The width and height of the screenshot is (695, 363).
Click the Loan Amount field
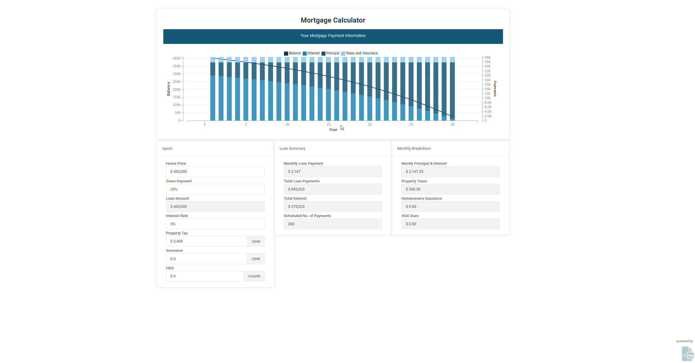click(x=215, y=207)
